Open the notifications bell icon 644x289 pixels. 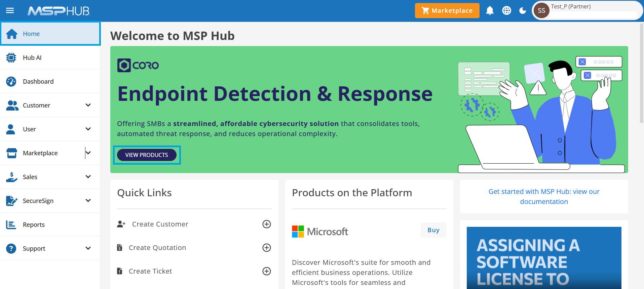click(x=490, y=11)
